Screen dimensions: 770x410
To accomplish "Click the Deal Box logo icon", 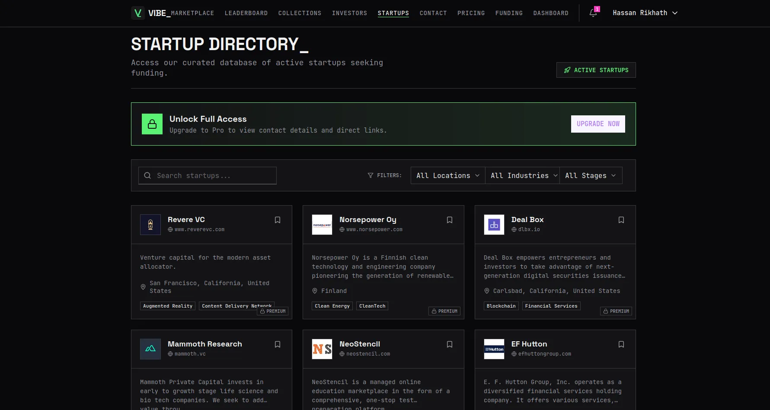I will pos(494,225).
